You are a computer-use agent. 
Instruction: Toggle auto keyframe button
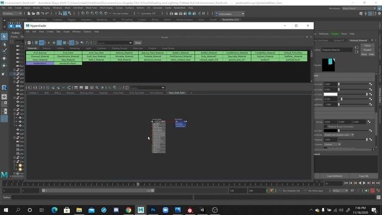pyautogui.click(x=372, y=191)
